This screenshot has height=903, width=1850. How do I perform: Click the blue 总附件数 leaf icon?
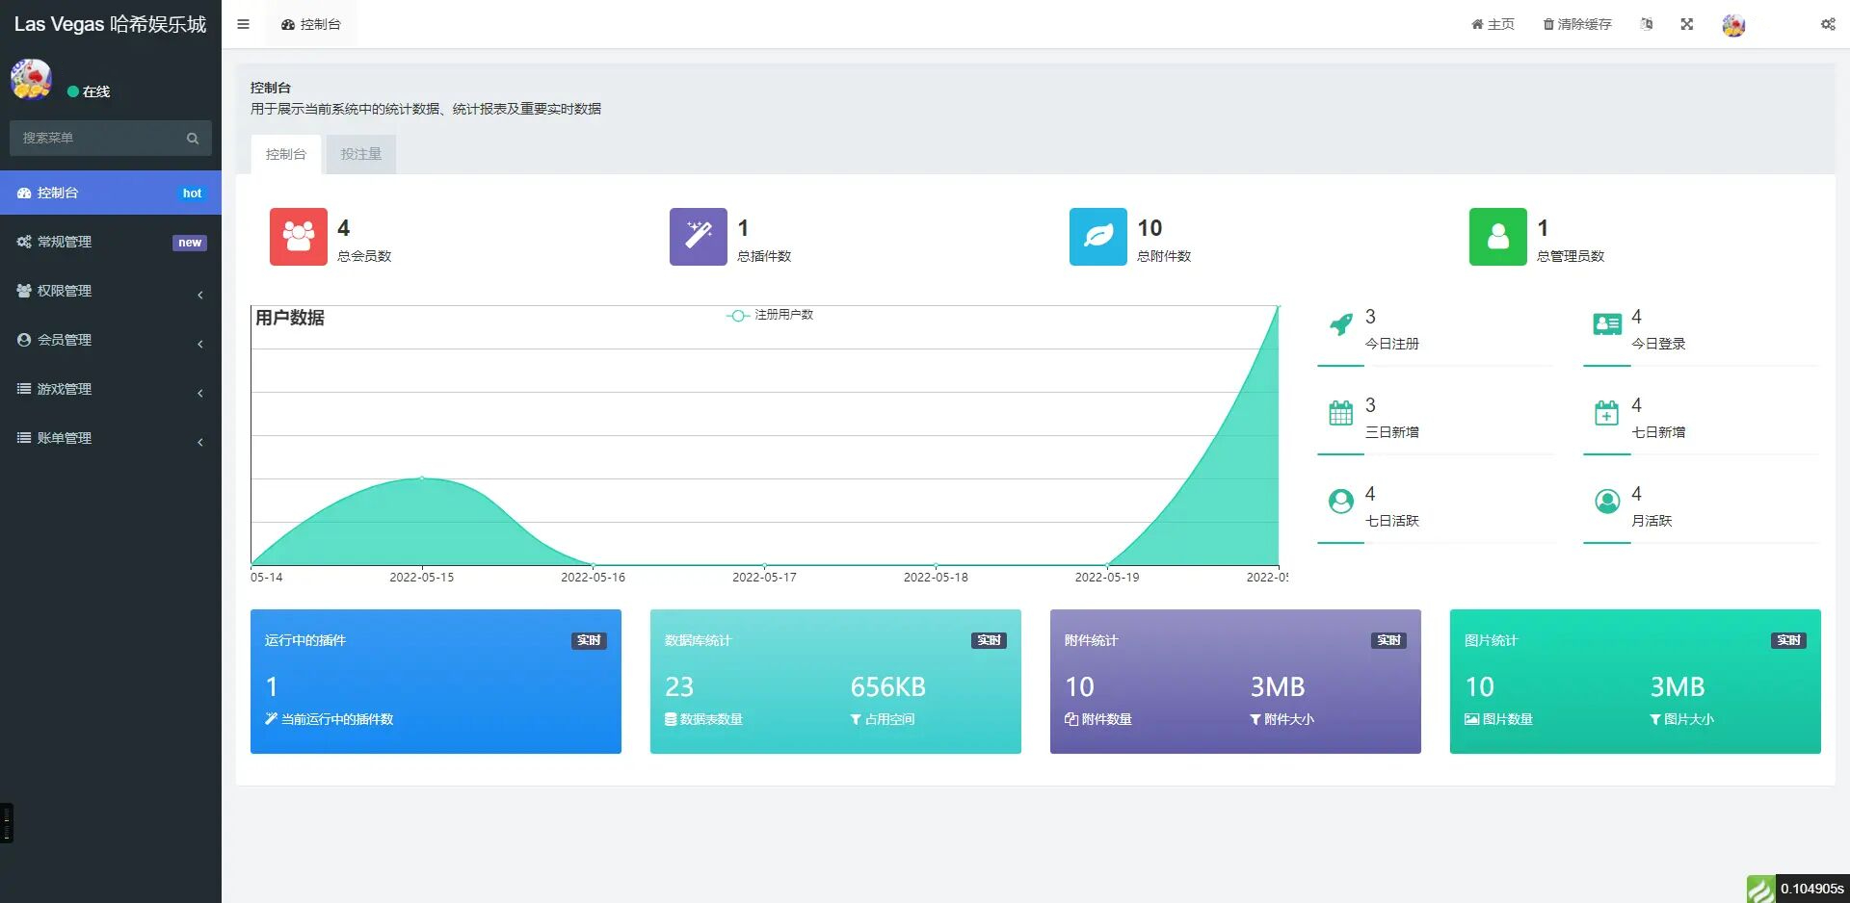click(1098, 237)
